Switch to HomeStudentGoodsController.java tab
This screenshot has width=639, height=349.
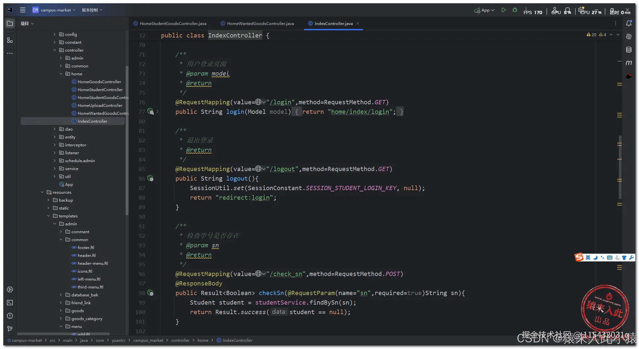click(170, 23)
